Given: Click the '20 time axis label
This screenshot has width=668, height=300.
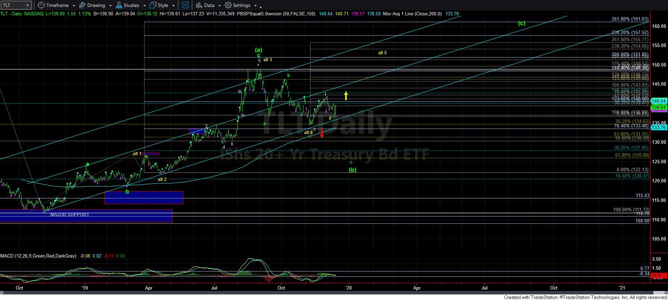Looking at the screenshot, I should tap(348, 288).
